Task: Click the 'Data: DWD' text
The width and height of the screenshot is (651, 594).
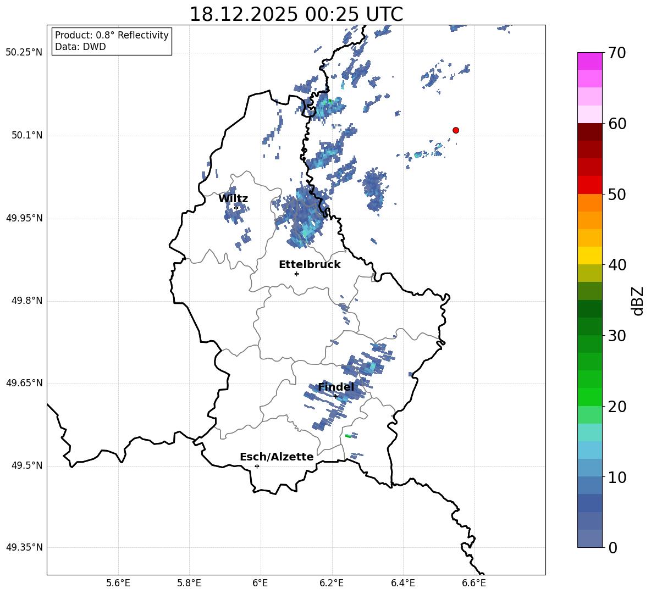Action: pos(80,47)
